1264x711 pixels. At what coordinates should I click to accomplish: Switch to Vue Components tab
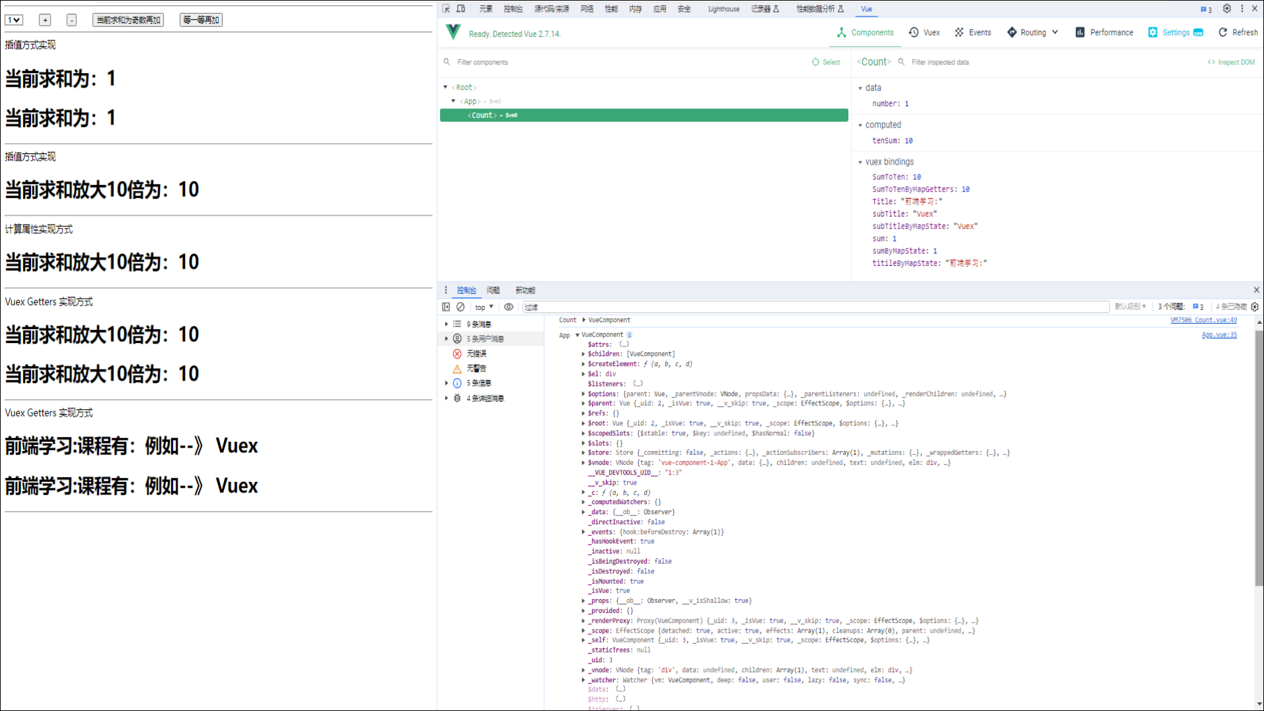(x=865, y=32)
